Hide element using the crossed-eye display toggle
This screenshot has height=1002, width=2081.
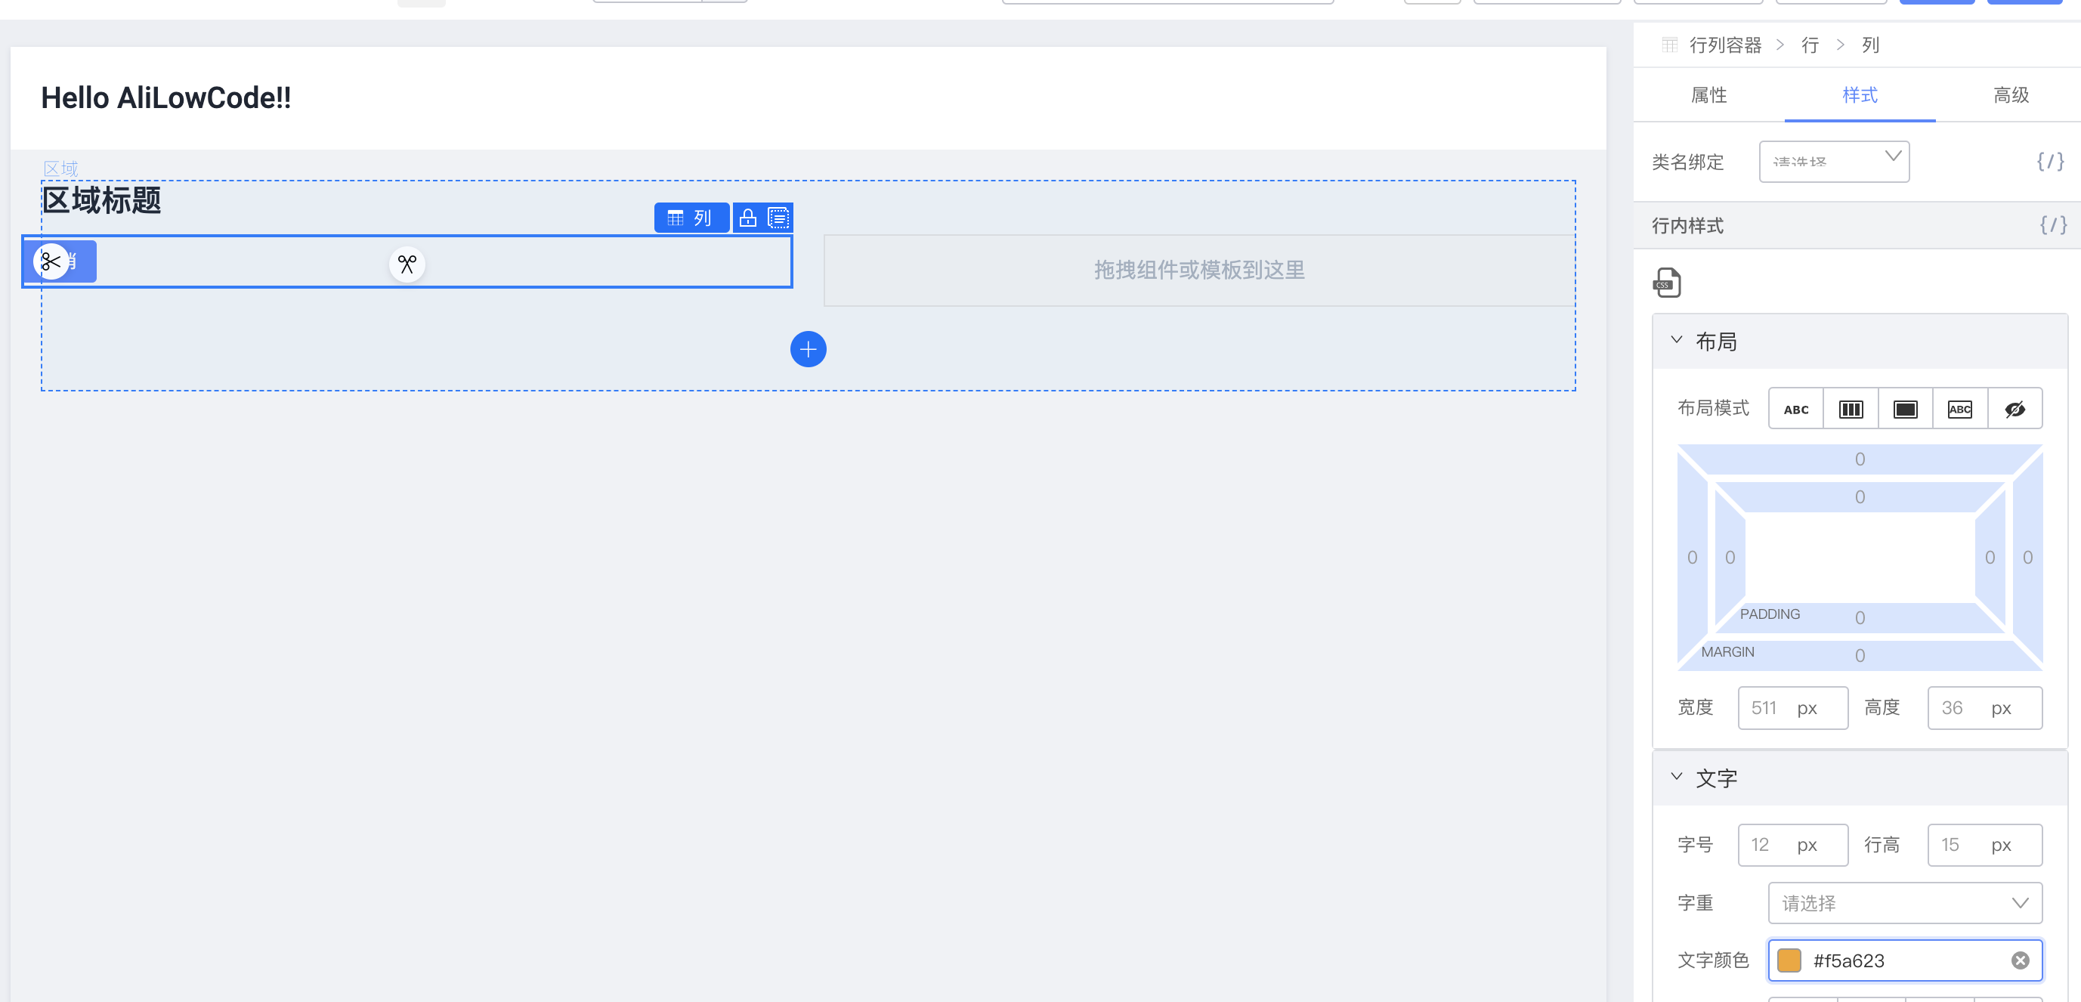(2014, 408)
